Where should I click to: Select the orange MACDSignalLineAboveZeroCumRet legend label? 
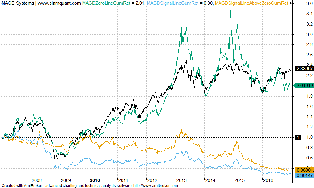252,3
